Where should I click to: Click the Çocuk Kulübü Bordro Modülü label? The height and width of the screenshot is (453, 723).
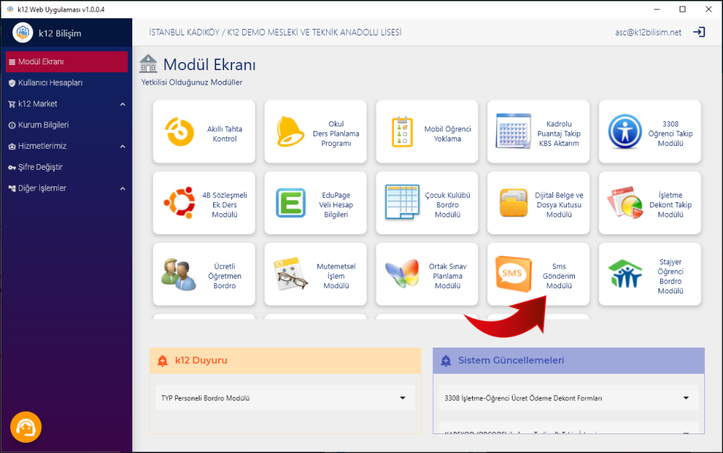click(448, 204)
